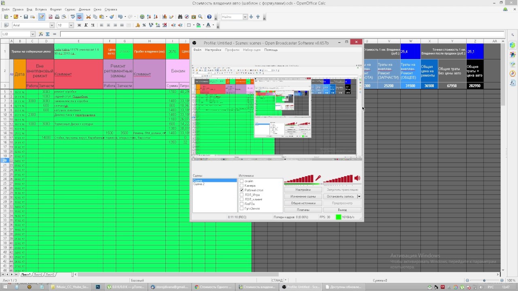The width and height of the screenshot is (518, 291).
Task: Click the РУС language indicator in tray
Action: point(490,287)
